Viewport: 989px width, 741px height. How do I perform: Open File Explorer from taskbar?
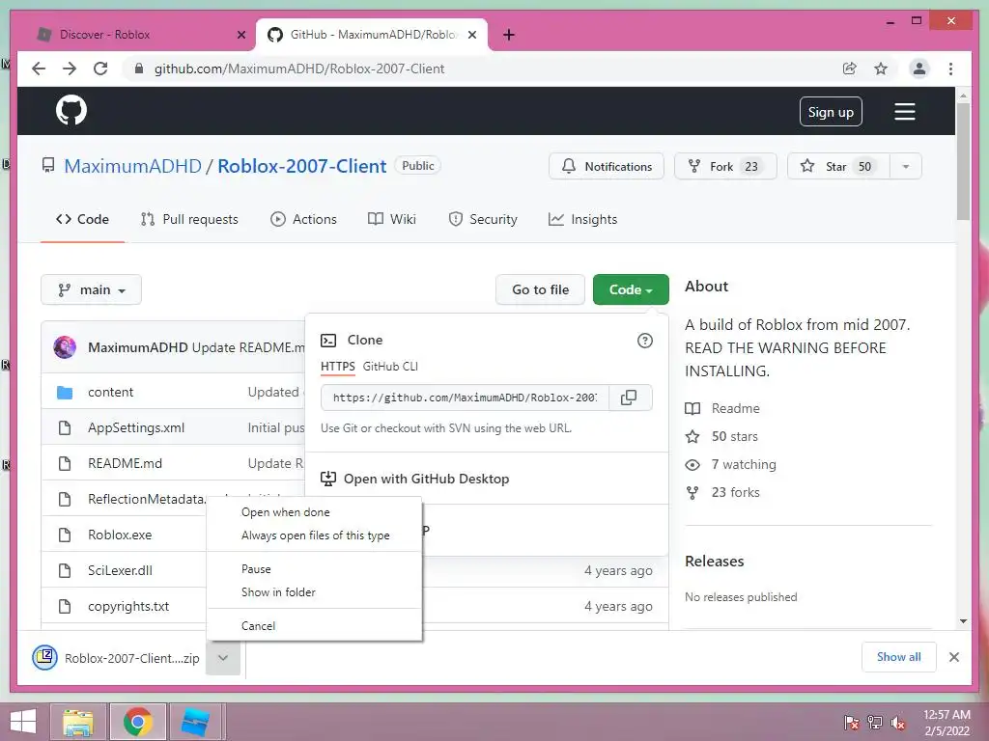[78, 722]
